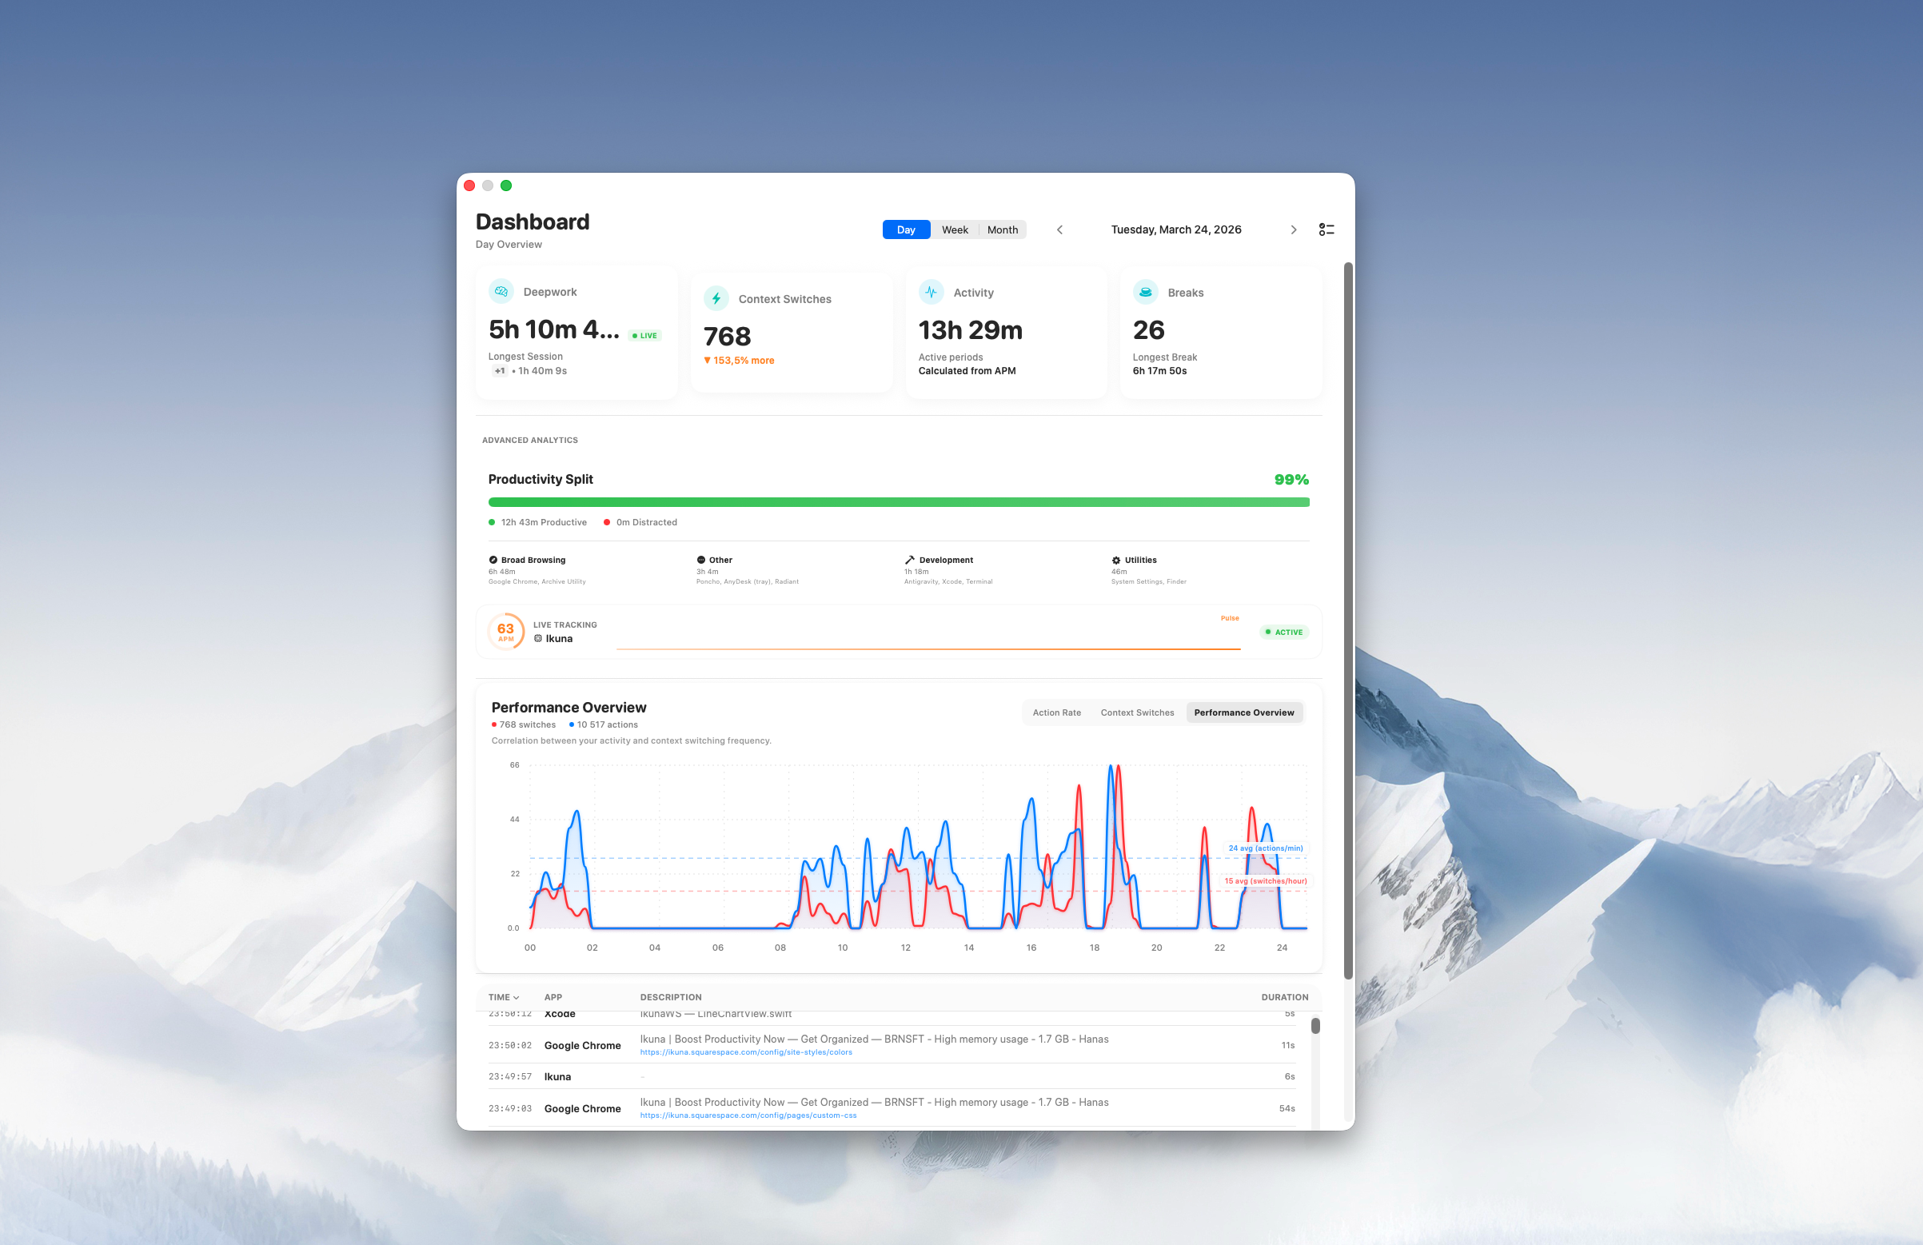Click the 63 APM circular gauge
The image size is (1923, 1245).
[506, 632]
